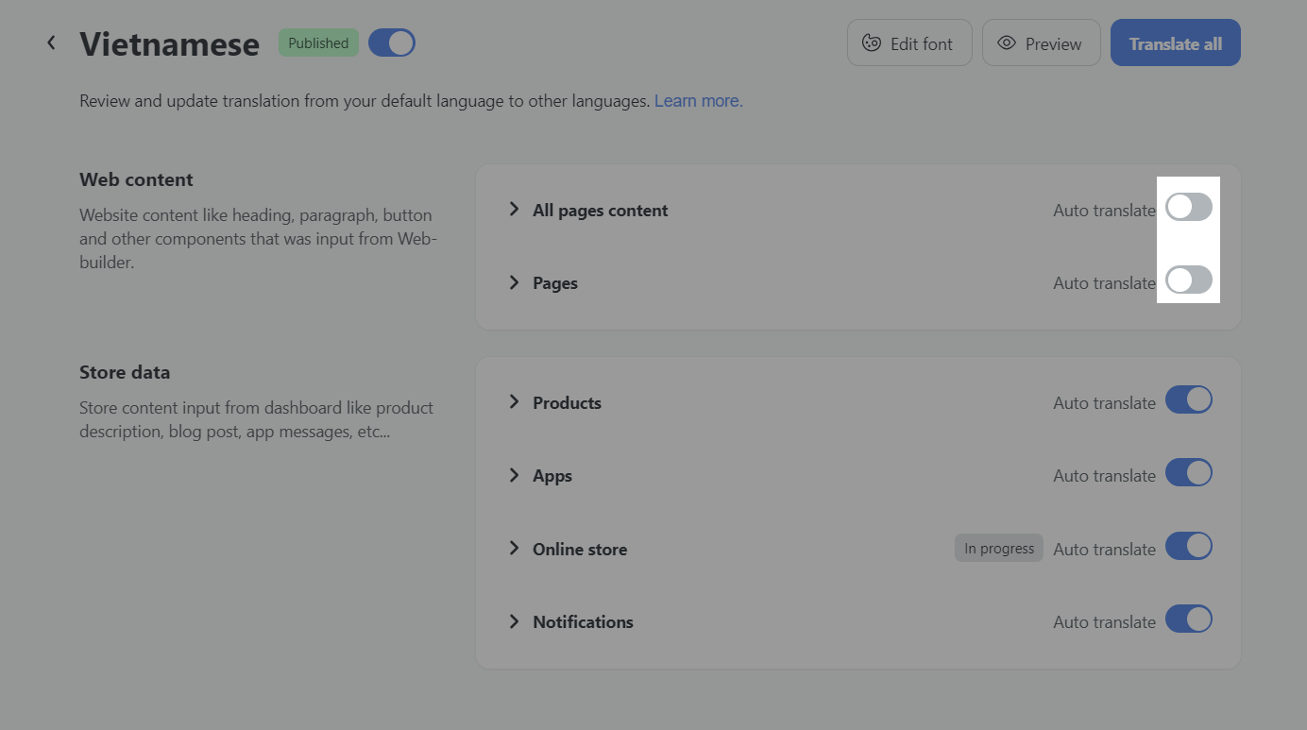Click the Pages row label

click(555, 283)
